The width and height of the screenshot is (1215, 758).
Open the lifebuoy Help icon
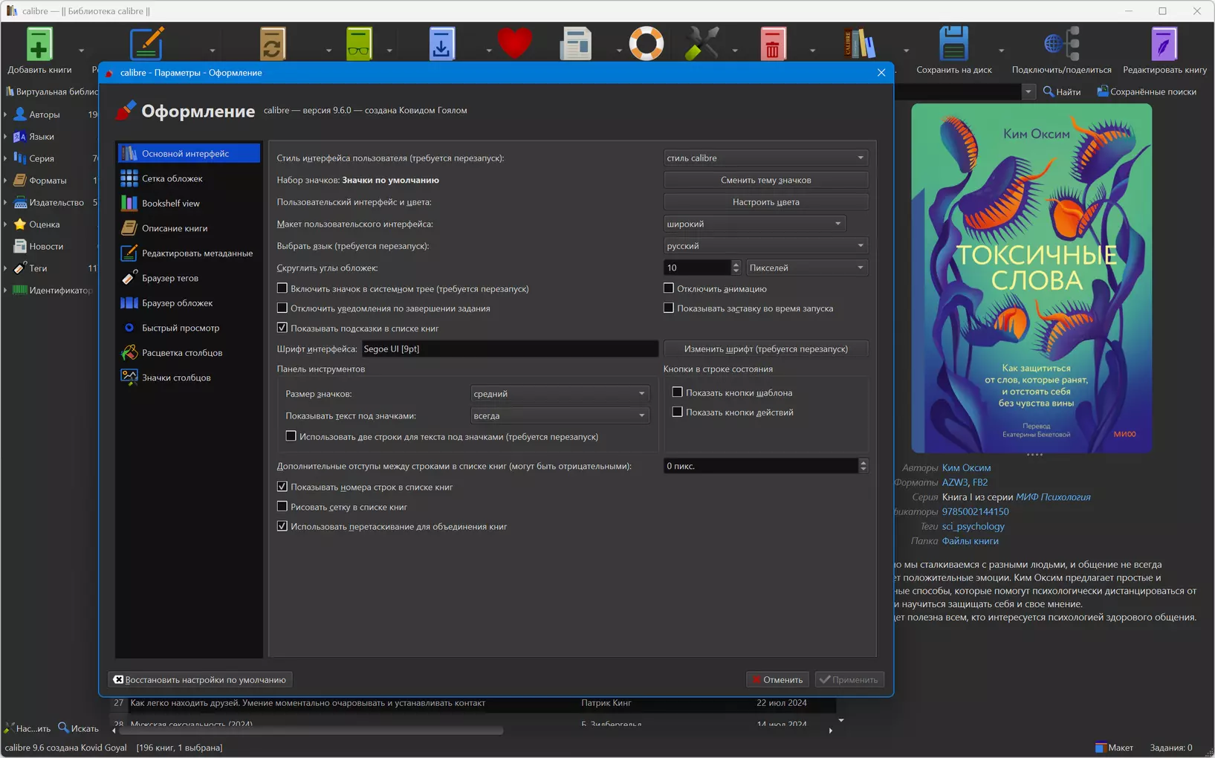click(x=646, y=44)
